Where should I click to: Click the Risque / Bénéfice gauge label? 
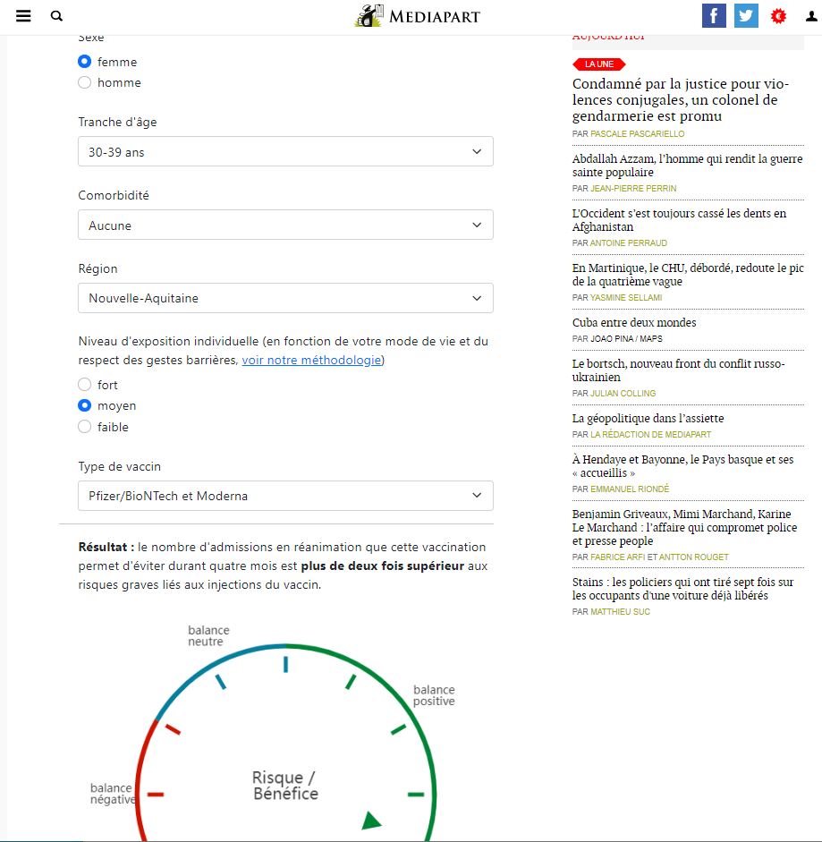(285, 785)
